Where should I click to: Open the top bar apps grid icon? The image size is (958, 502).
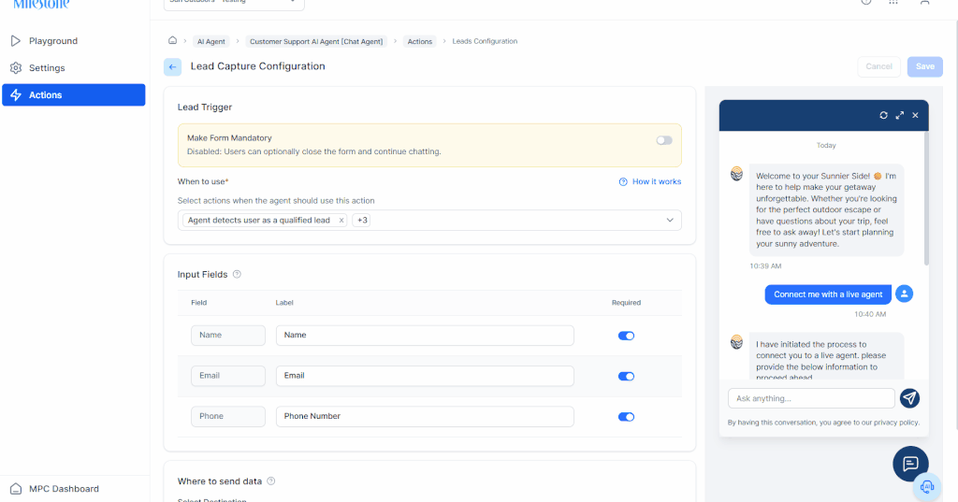coord(893,2)
